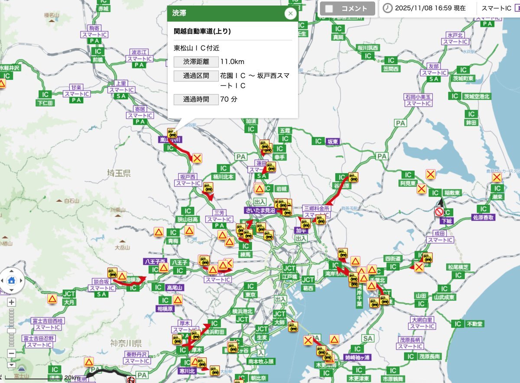Click the 八王子西 map label
This screenshot has width=520, height=383.
(155, 262)
